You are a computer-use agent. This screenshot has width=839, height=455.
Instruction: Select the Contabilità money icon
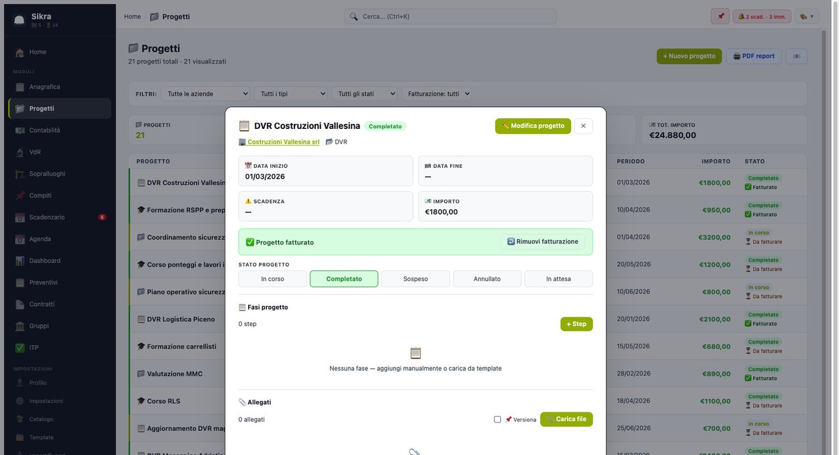(20, 130)
